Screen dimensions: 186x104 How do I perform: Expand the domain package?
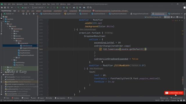(12, 36)
